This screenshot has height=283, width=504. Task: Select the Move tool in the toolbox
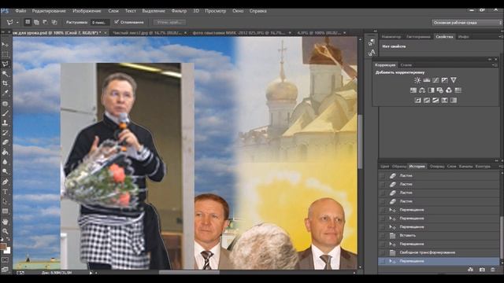6,44
